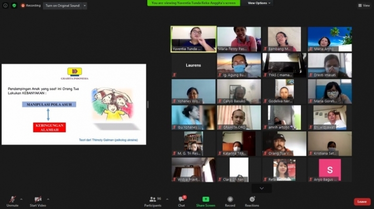Open the Participants panel

point(153,202)
